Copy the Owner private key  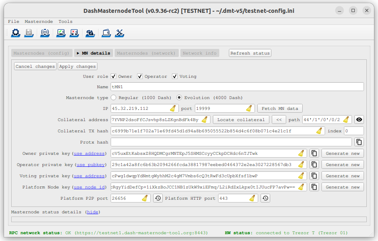tap(314, 153)
